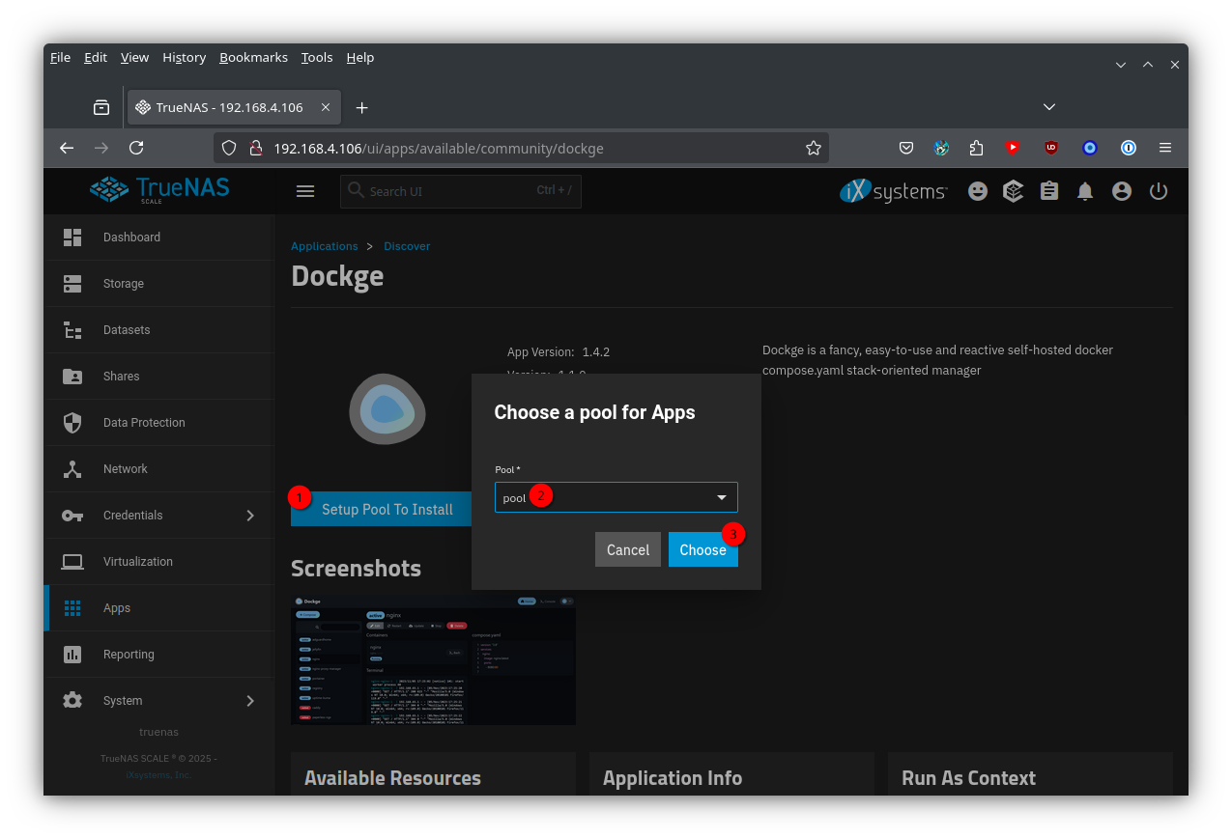
Task: Click the bookmark star in address bar
Action: 814,148
